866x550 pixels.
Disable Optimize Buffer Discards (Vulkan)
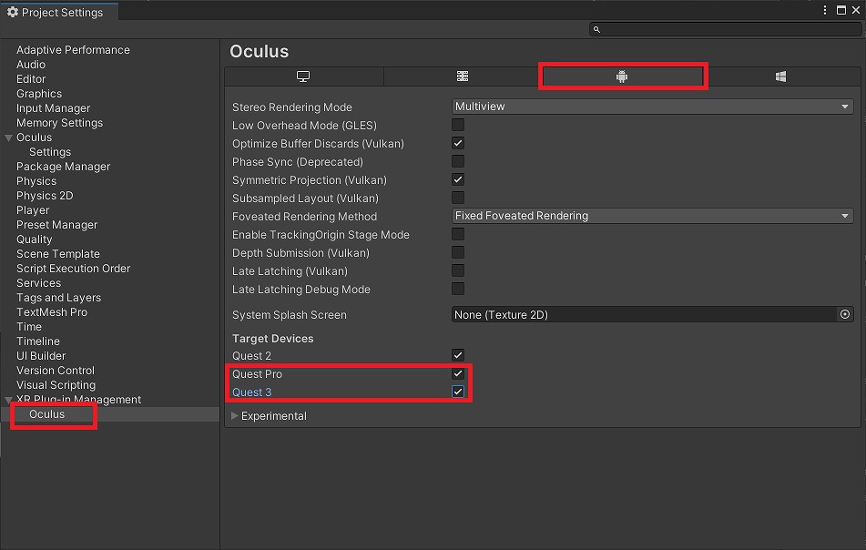[458, 143]
